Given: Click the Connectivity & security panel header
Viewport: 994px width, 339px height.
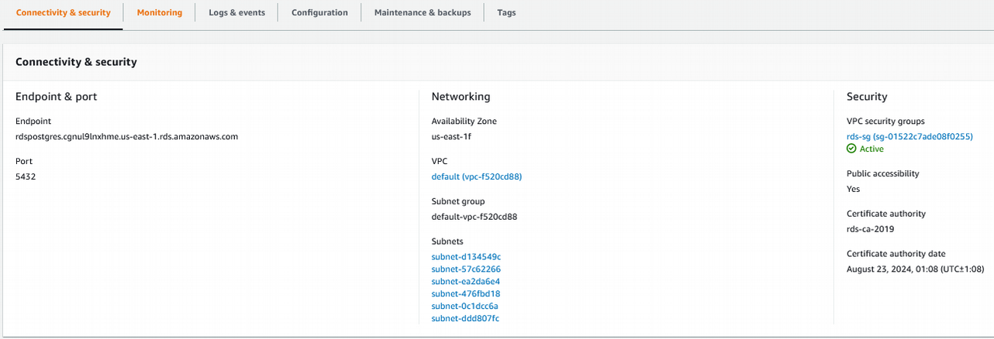Looking at the screenshot, I should pyautogui.click(x=76, y=62).
